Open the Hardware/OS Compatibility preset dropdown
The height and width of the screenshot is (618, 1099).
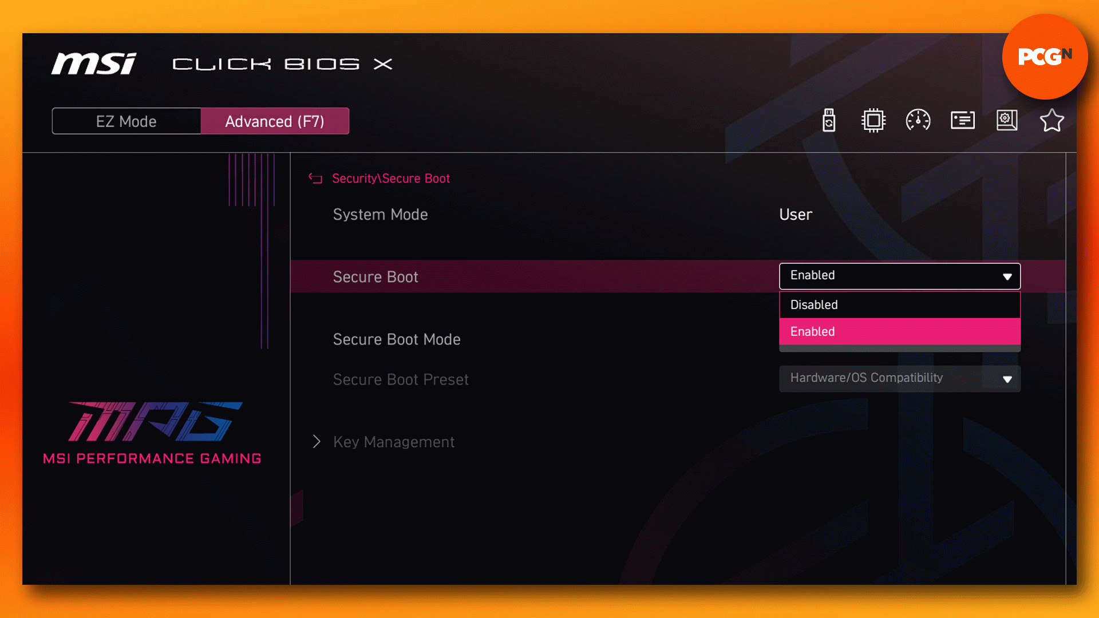[x=899, y=379]
